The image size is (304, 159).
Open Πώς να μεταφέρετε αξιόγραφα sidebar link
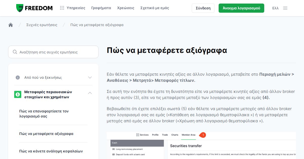[46, 134]
